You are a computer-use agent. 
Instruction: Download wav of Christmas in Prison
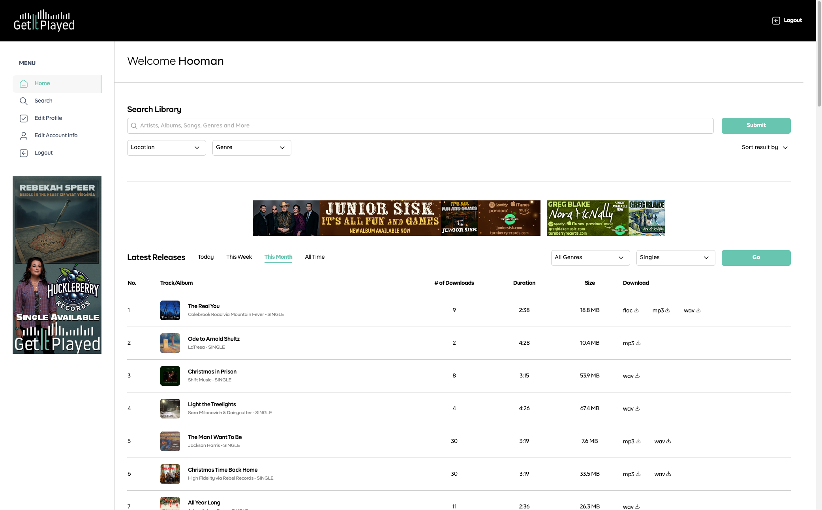[631, 376]
